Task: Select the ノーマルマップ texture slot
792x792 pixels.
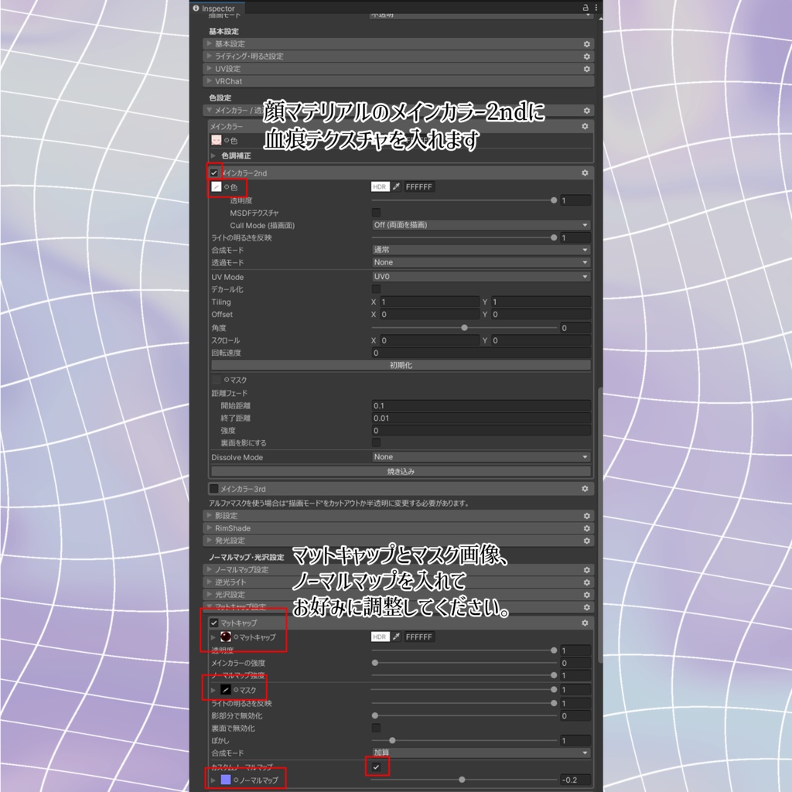Action: (226, 780)
